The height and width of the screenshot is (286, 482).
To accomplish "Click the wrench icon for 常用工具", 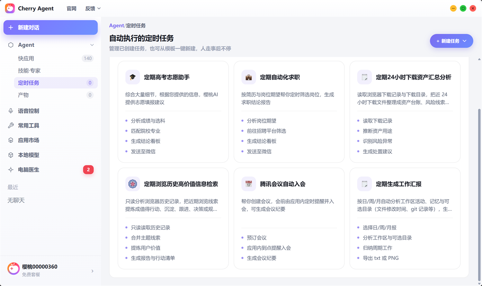I will [11, 126].
